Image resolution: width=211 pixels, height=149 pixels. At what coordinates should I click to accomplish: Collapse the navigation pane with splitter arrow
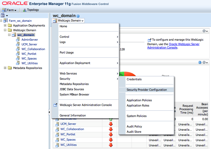point(49,112)
